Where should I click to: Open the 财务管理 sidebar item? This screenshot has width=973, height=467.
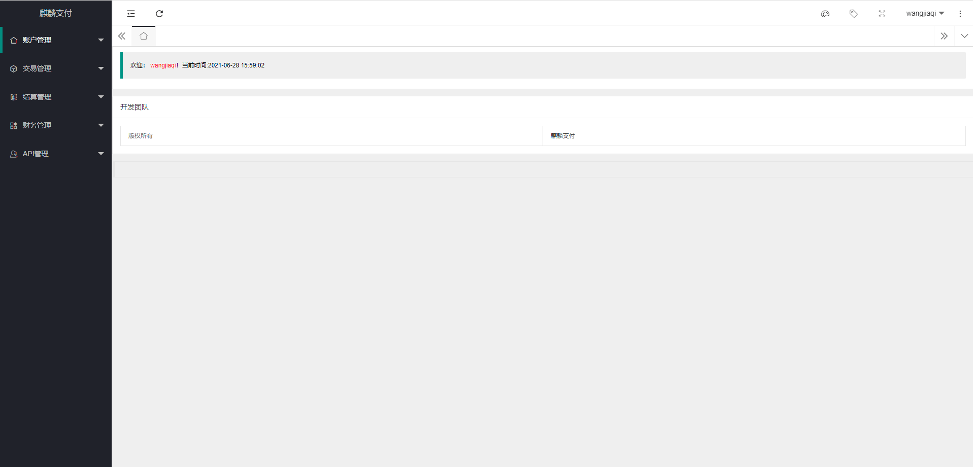(56, 125)
